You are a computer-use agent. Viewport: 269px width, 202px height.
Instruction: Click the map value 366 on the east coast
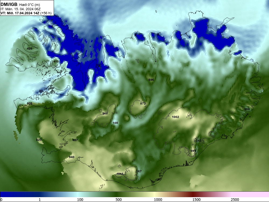(x=247, y=109)
